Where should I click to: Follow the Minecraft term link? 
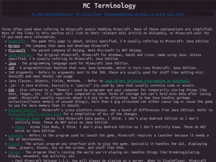[17, 41]
